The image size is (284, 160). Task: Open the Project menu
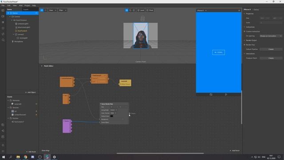click(27, 5)
